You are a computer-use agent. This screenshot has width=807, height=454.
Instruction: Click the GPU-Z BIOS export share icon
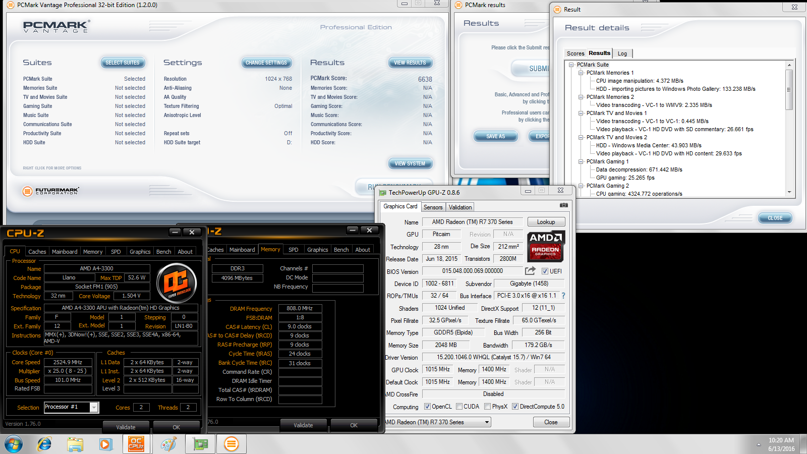[530, 271]
